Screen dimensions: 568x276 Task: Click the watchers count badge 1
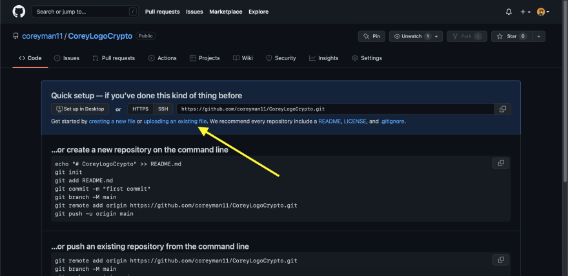427,36
